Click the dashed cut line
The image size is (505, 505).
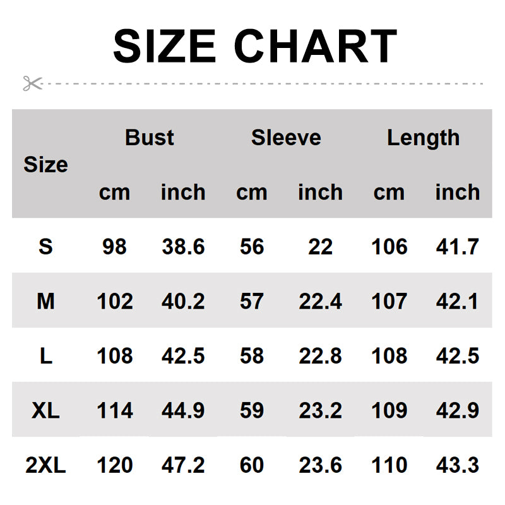pyautogui.click(x=265, y=83)
